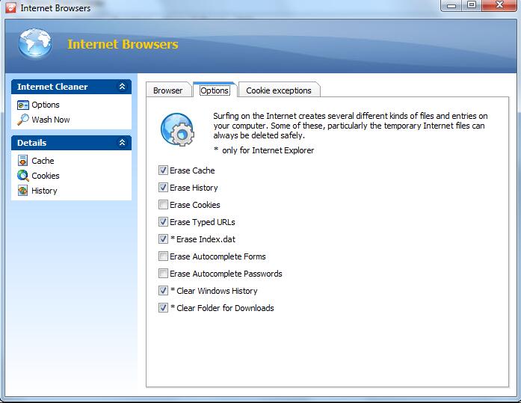Open the Cookies details link

tap(46, 176)
